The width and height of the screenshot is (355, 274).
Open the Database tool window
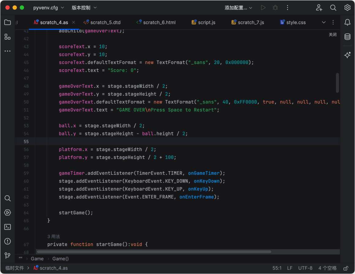point(347,36)
